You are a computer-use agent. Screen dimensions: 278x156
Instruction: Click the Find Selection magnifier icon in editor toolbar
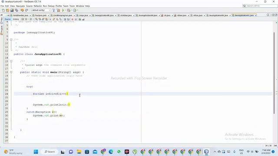(x=36, y=19)
